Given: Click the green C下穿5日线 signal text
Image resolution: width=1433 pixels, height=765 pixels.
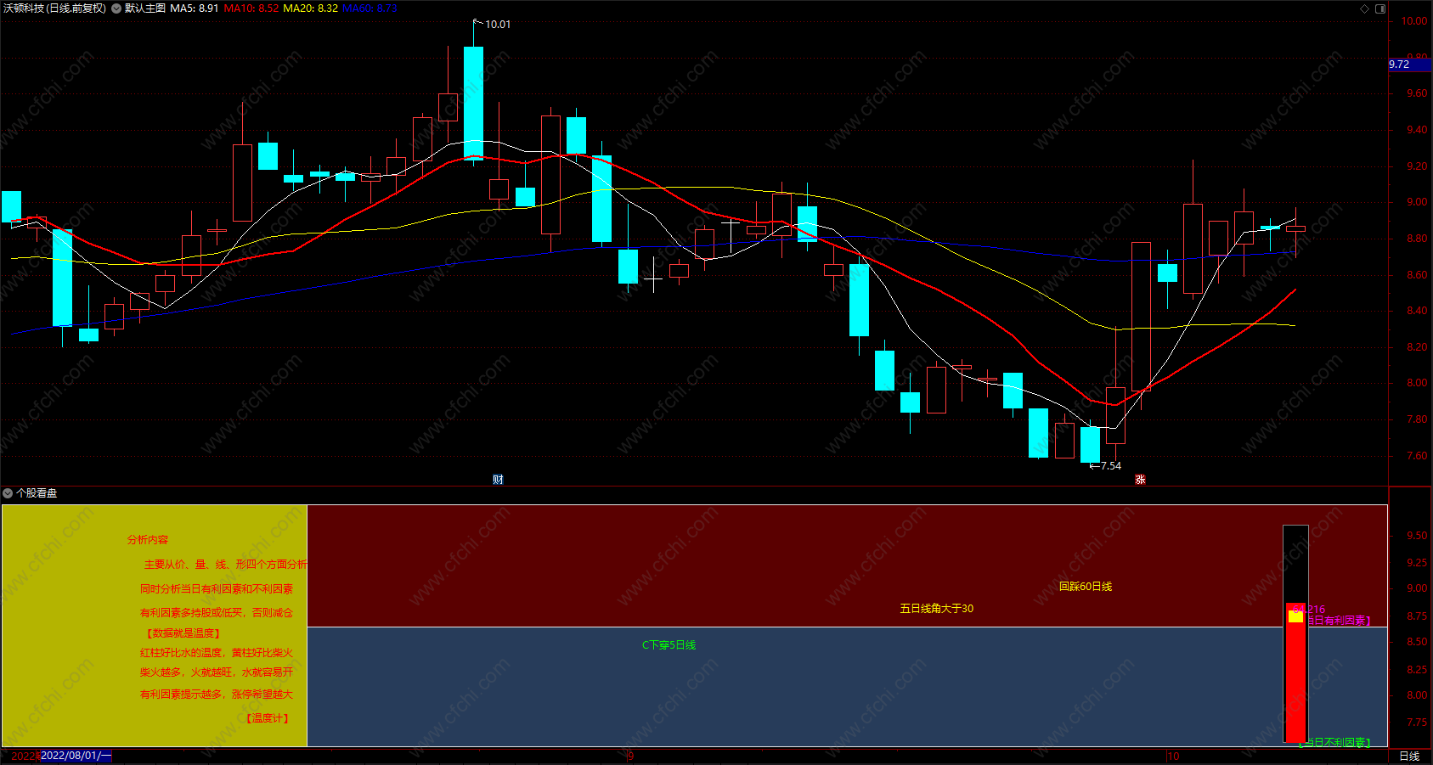Looking at the screenshot, I should (669, 645).
